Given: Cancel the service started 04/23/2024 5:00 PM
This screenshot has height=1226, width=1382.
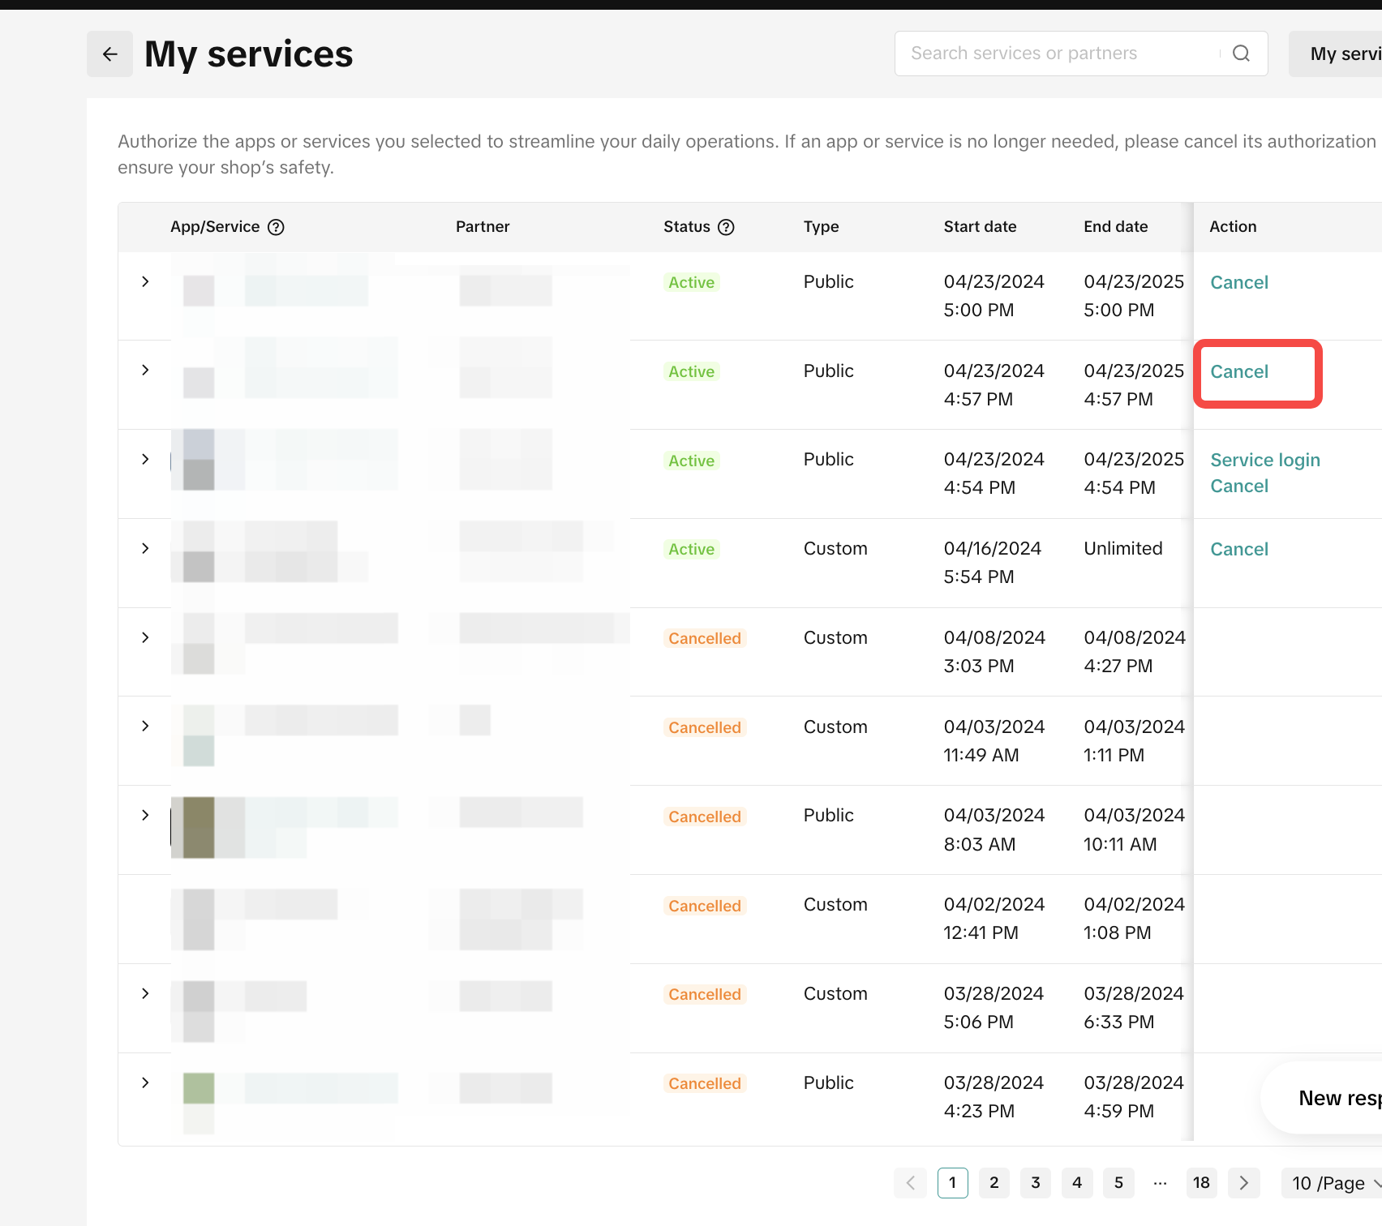Looking at the screenshot, I should [x=1238, y=282].
